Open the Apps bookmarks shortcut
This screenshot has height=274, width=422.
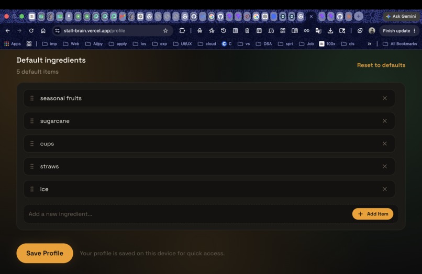(13, 44)
